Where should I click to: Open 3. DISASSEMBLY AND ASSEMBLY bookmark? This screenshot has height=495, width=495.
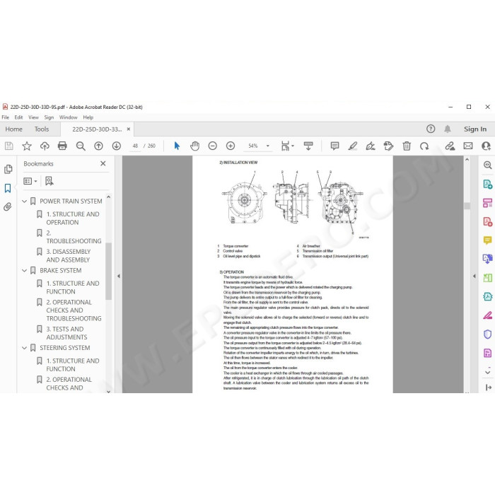68,256
